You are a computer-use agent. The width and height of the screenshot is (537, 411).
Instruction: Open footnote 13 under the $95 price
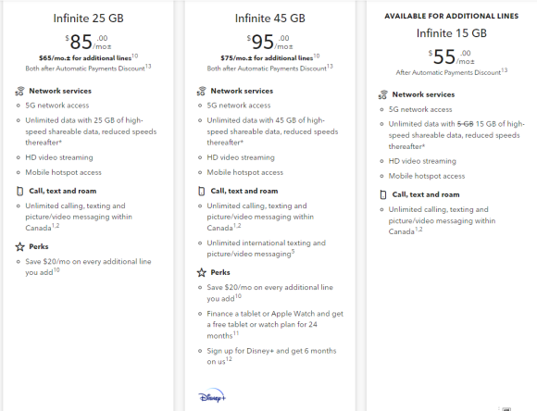pos(330,66)
